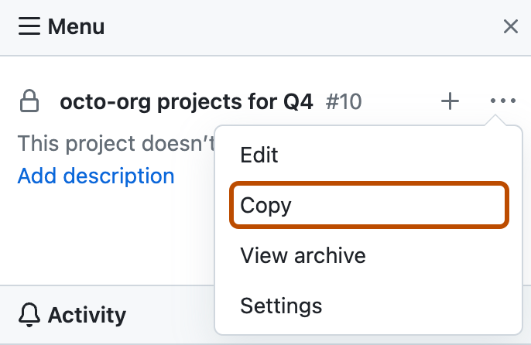The height and width of the screenshot is (345, 531).
Task: Click the Activity bell icon
Action: [29, 315]
